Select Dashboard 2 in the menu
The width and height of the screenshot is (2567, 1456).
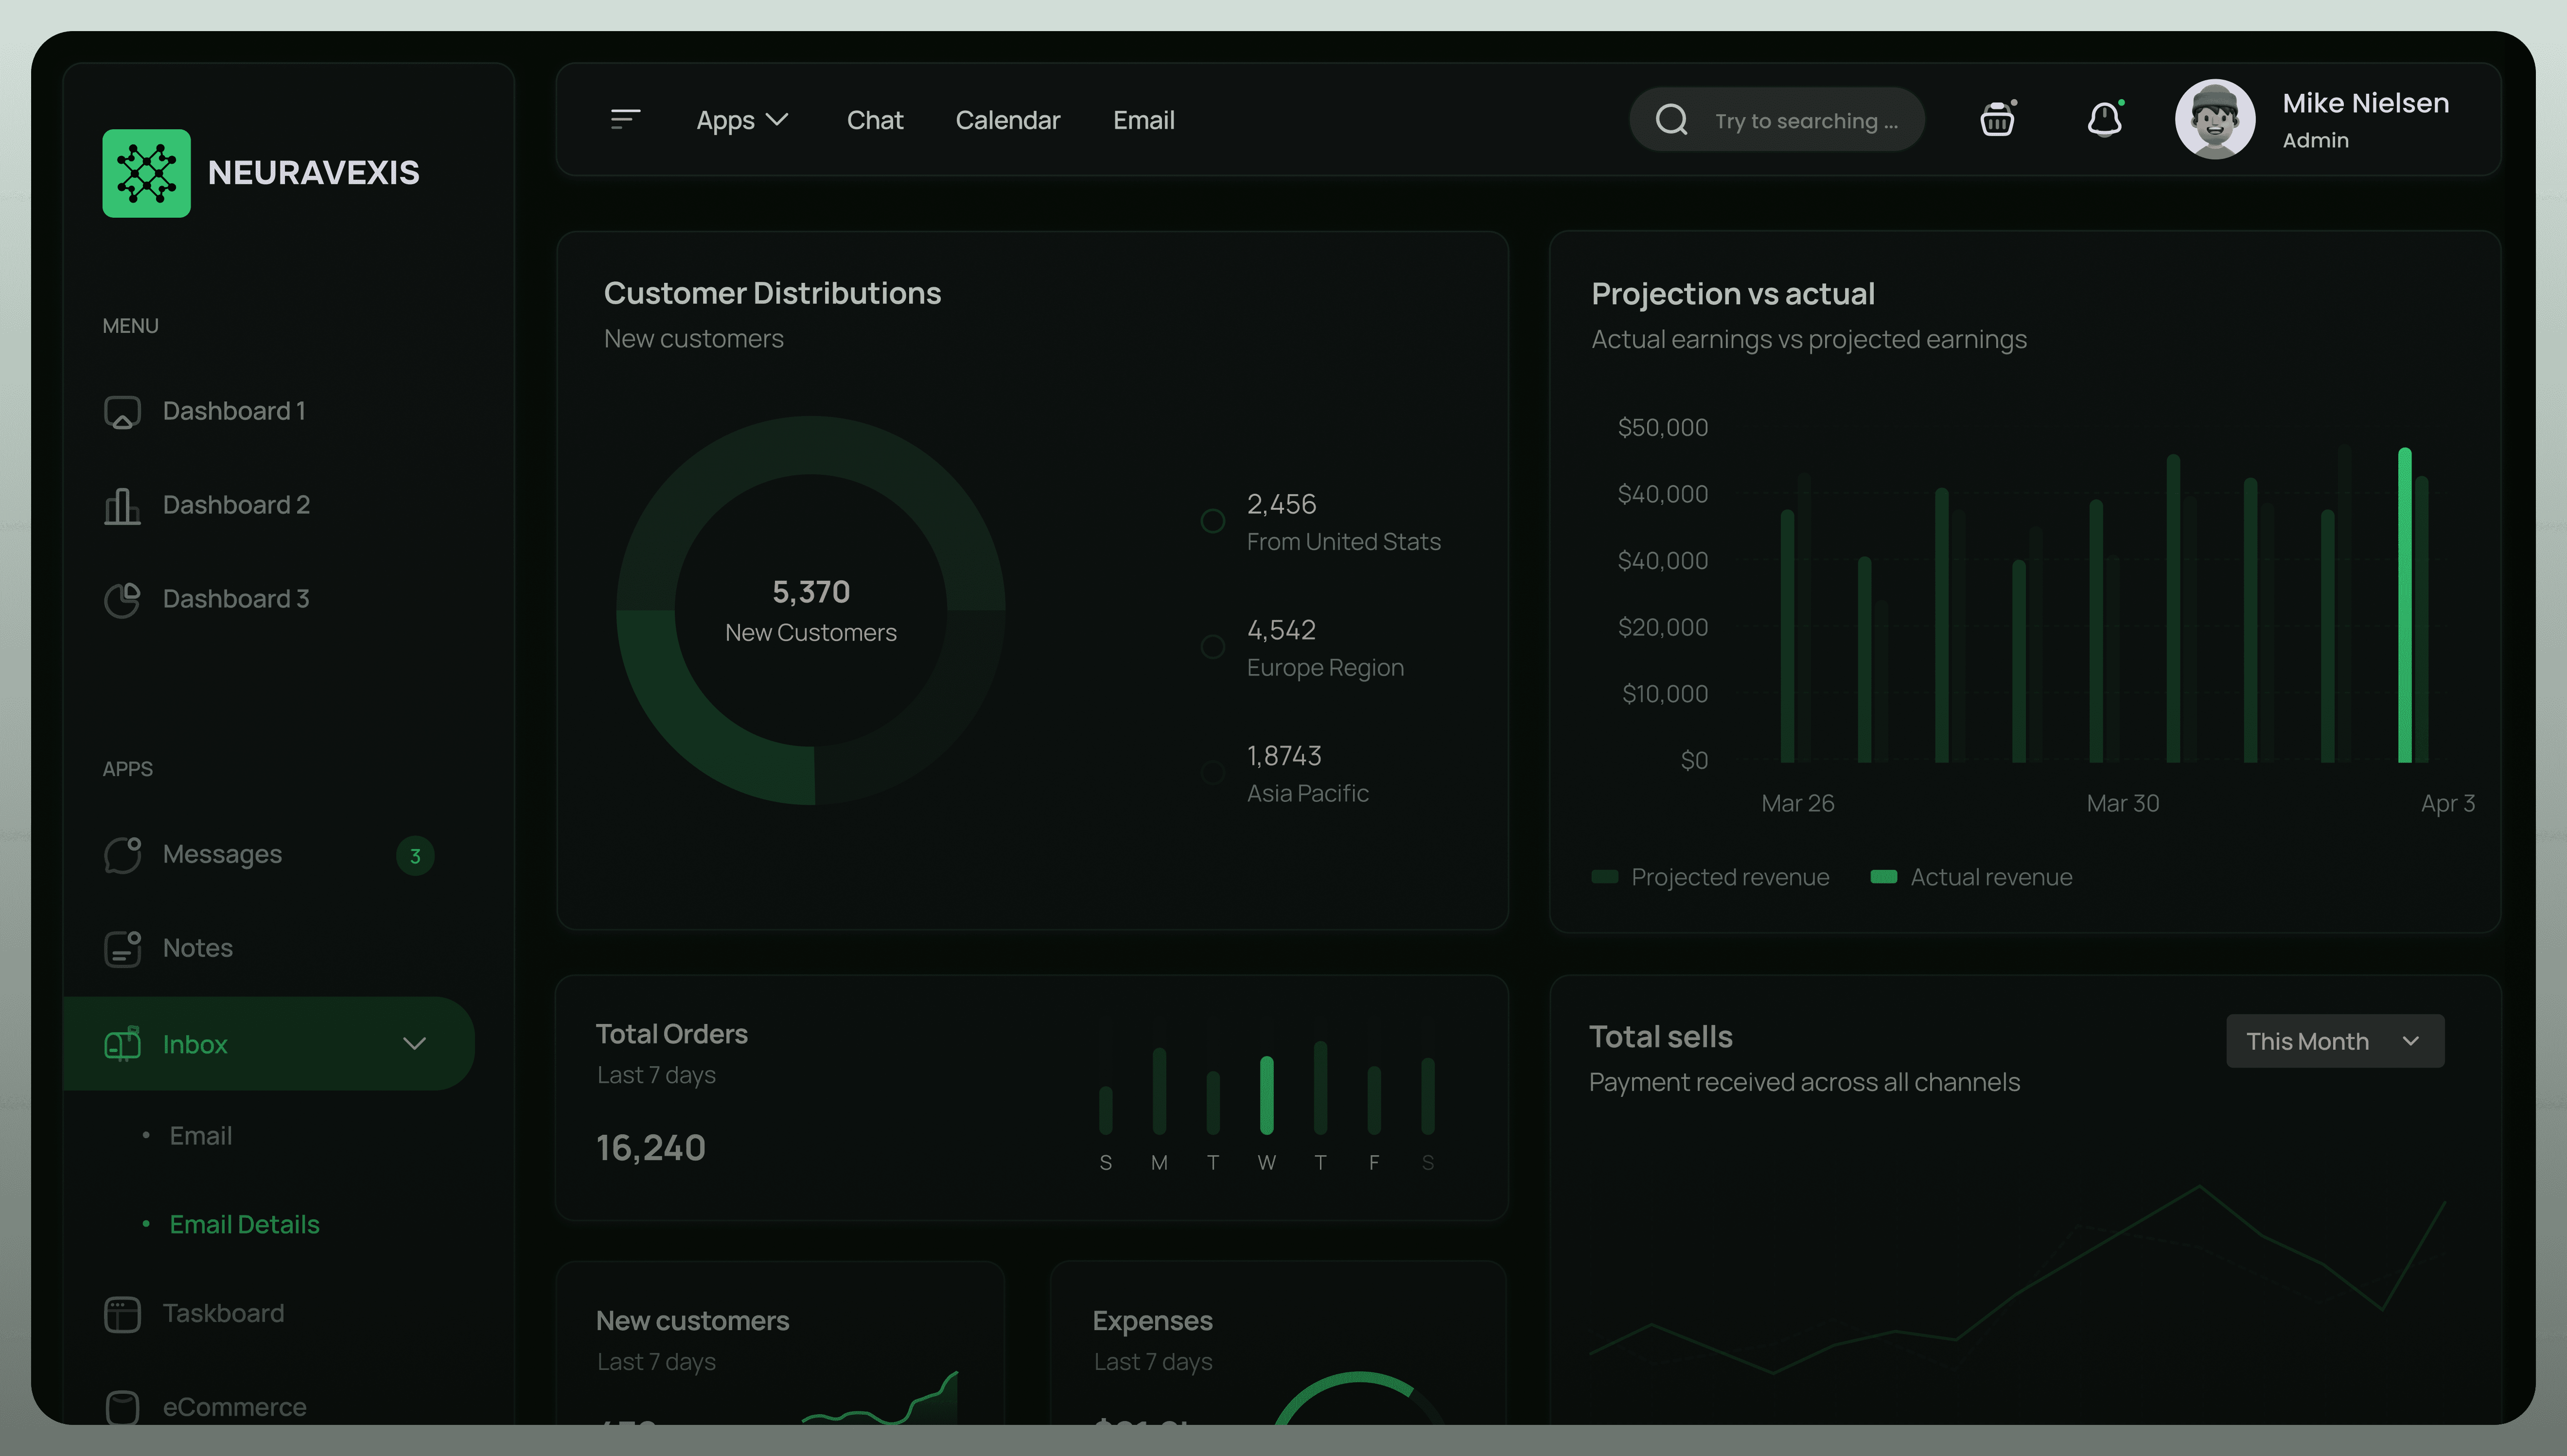[236, 505]
